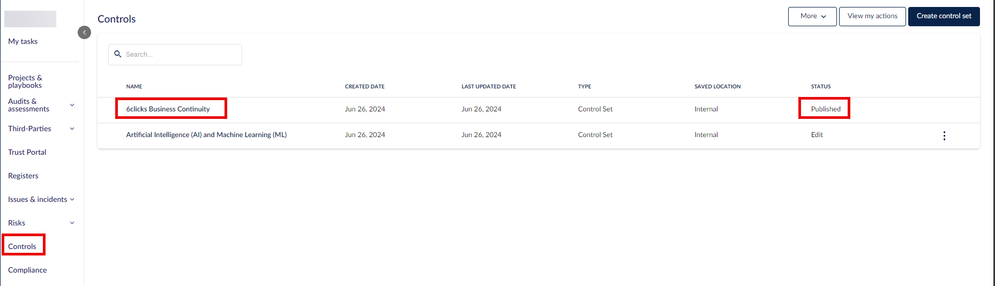The image size is (995, 286).
Task: Click Create control set button
Action: coord(944,16)
